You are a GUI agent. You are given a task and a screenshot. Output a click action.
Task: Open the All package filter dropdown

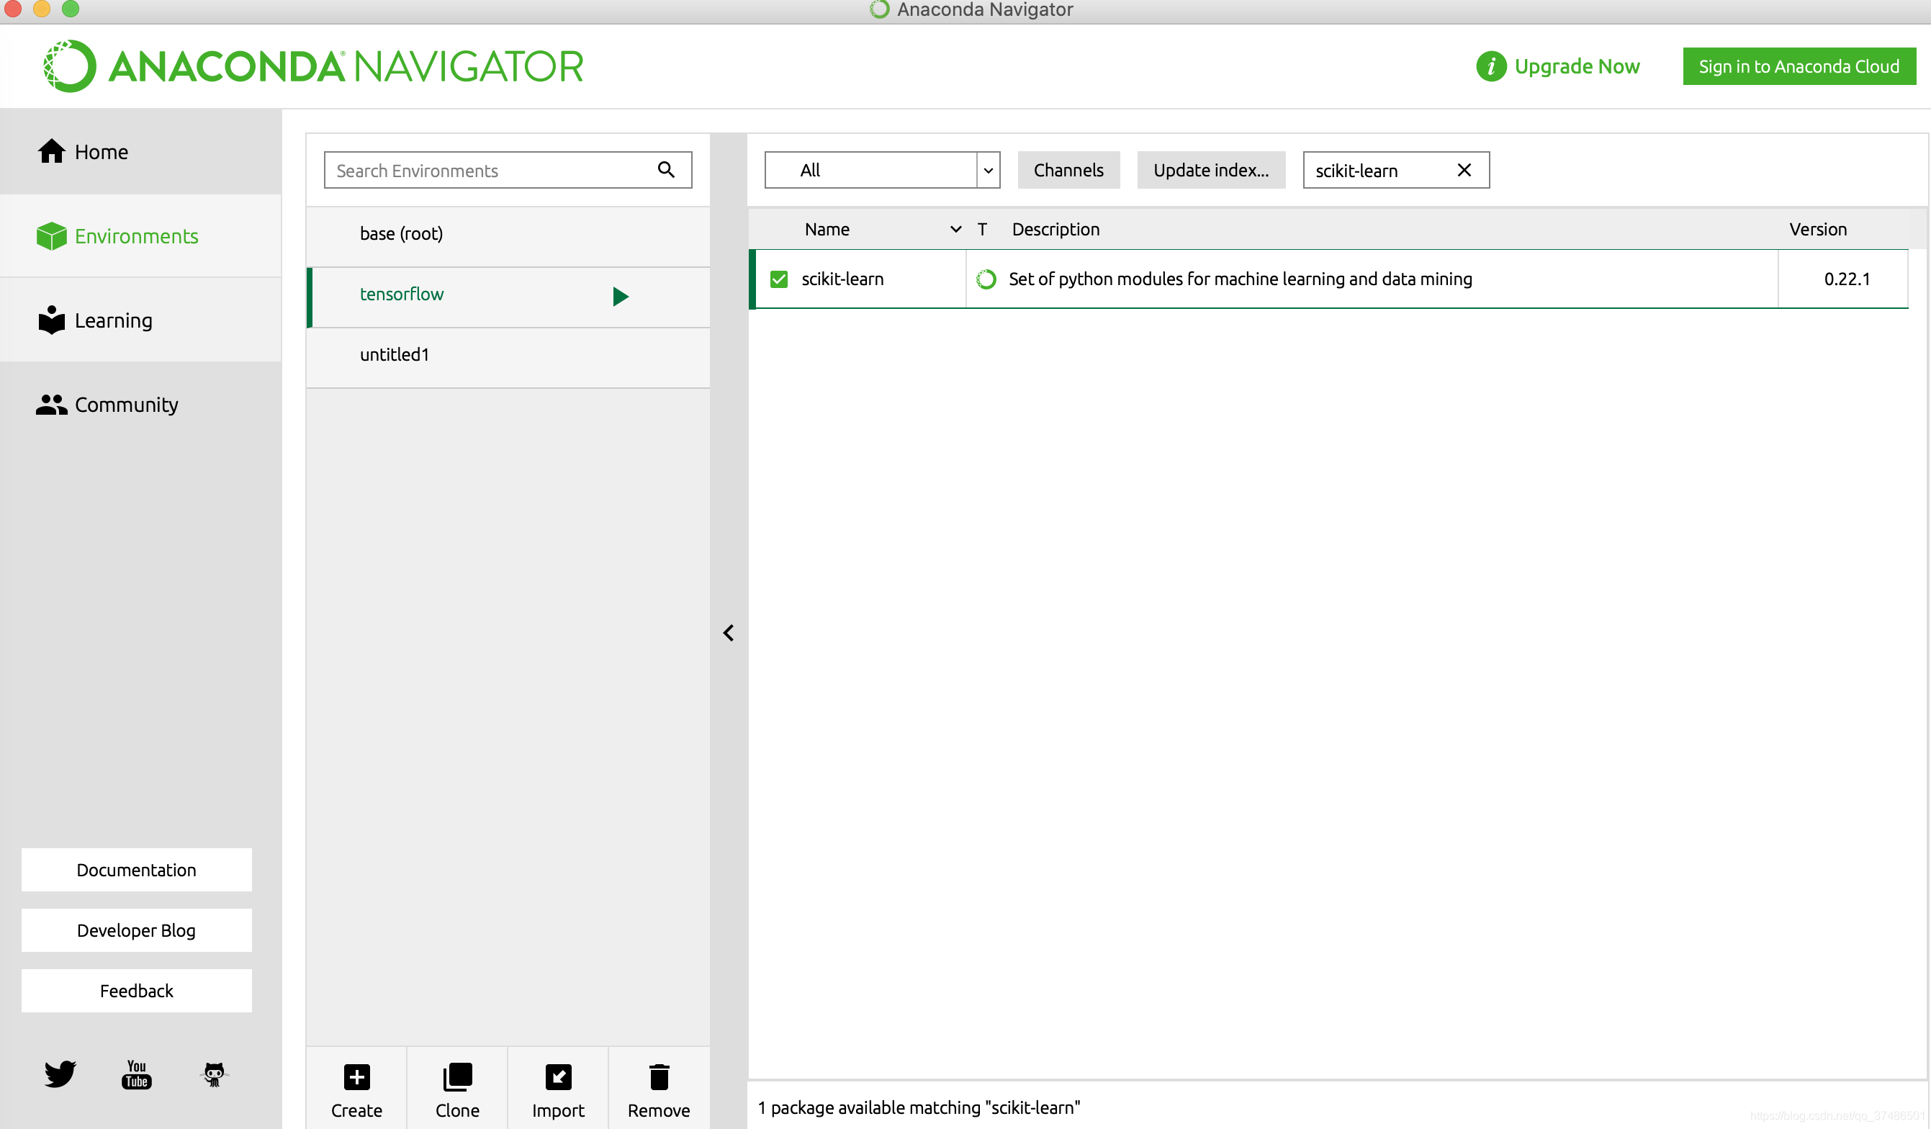pos(882,170)
